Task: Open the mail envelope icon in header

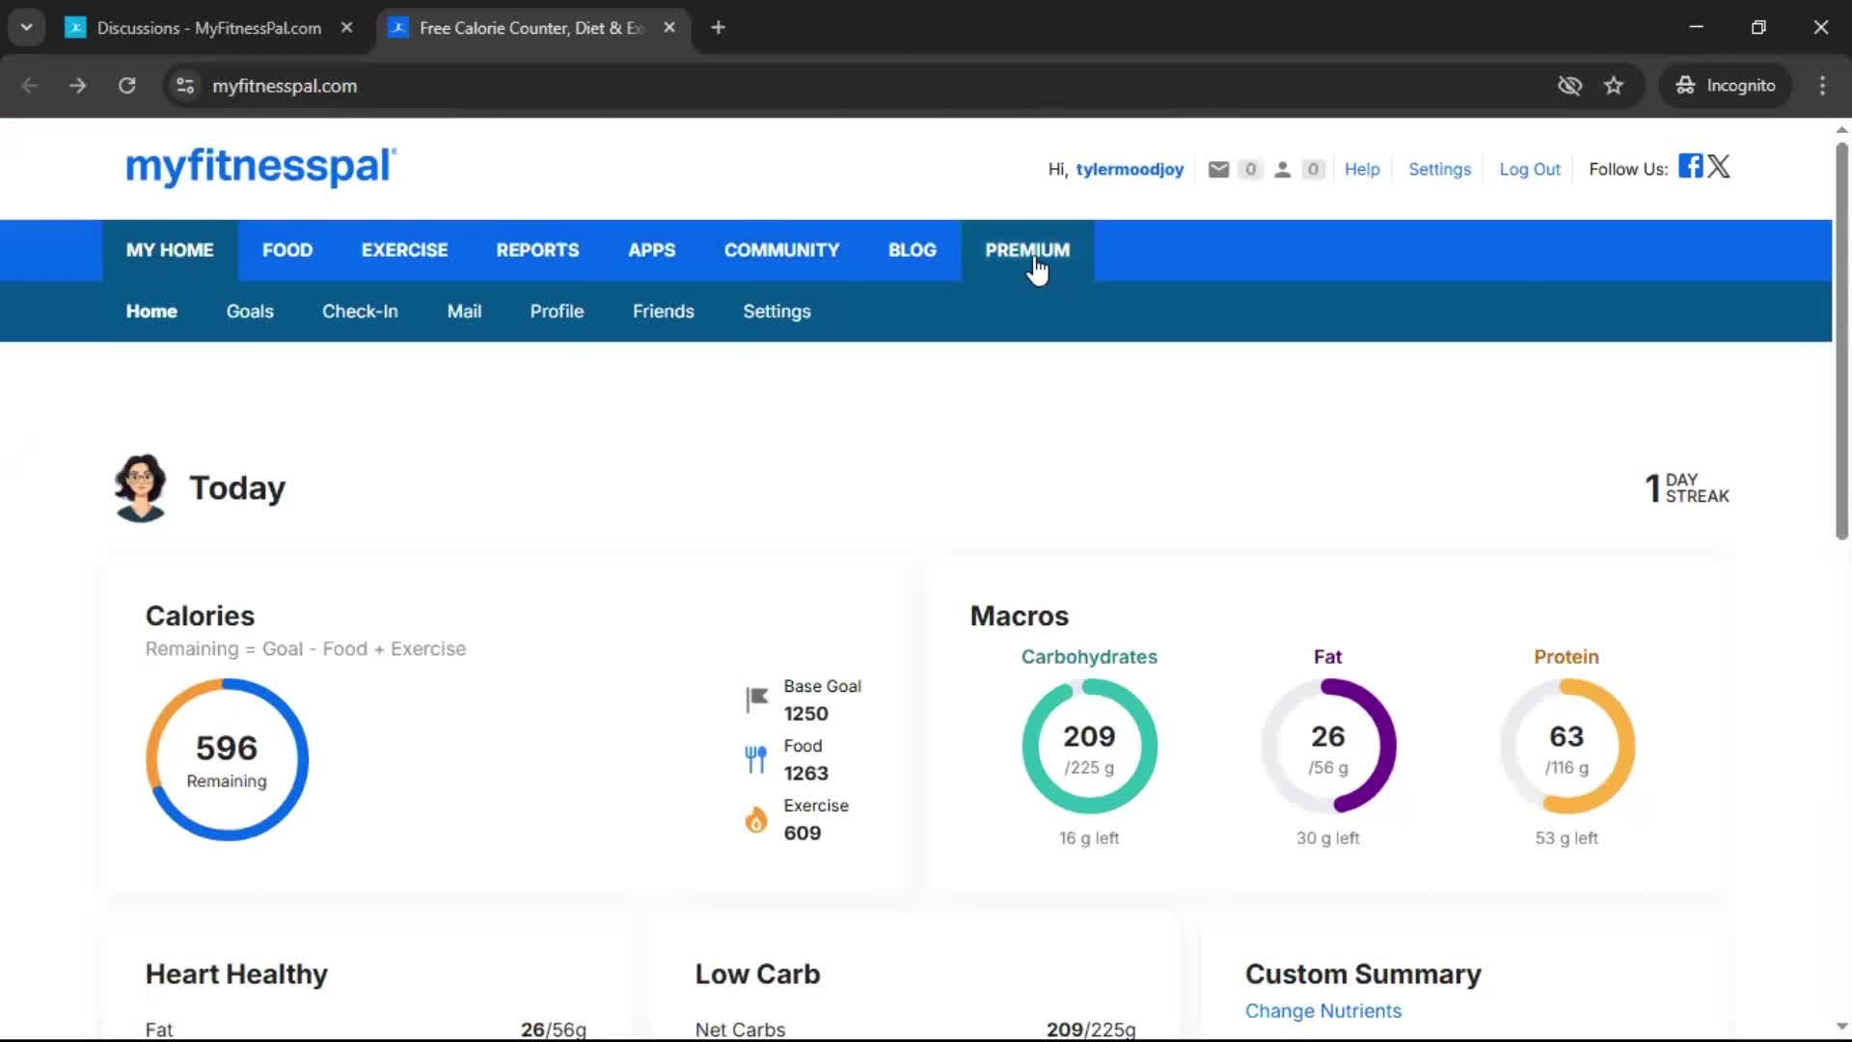Action: coord(1218,170)
